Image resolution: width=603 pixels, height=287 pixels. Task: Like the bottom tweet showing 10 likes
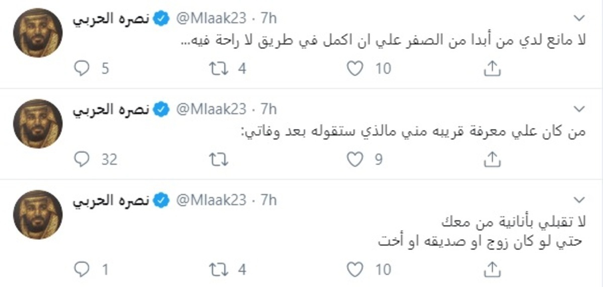pyautogui.click(x=355, y=270)
